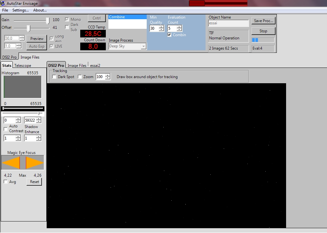Decrease histogram high value 59322 spinner
The image size is (327, 233).
[39, 122]
